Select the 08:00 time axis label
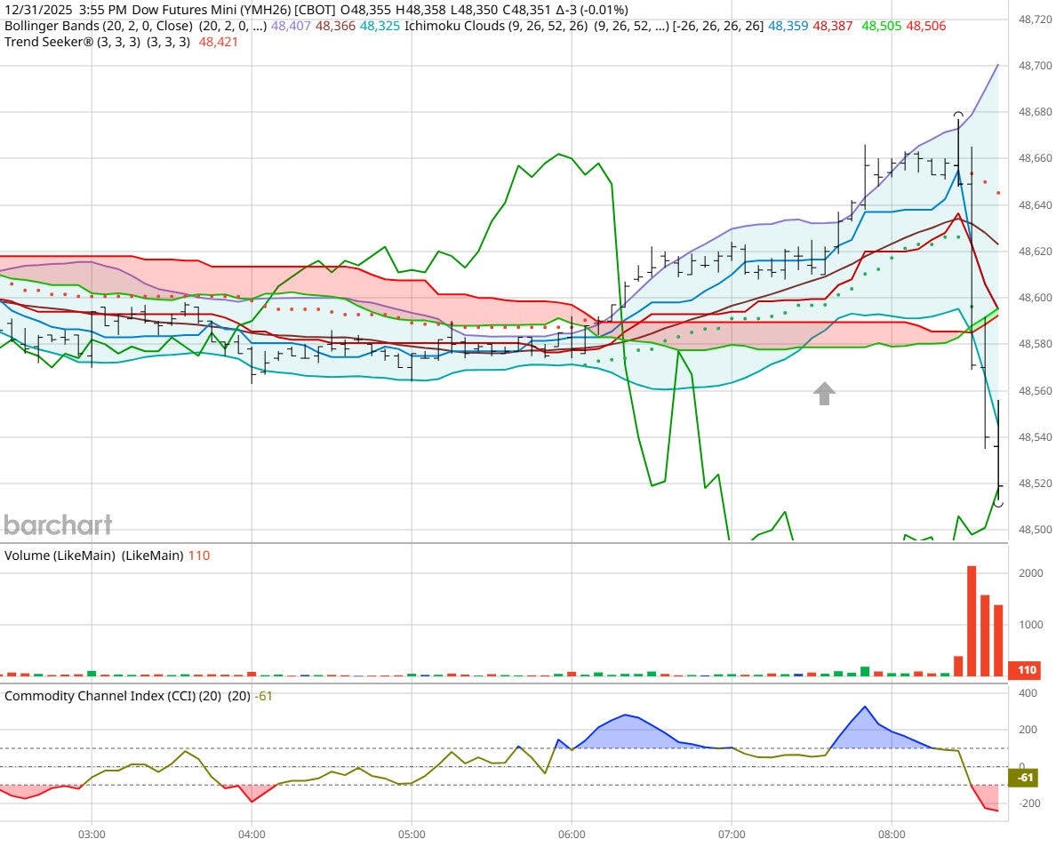Viewport: 1056px width, 847px height. pos(892,834)
